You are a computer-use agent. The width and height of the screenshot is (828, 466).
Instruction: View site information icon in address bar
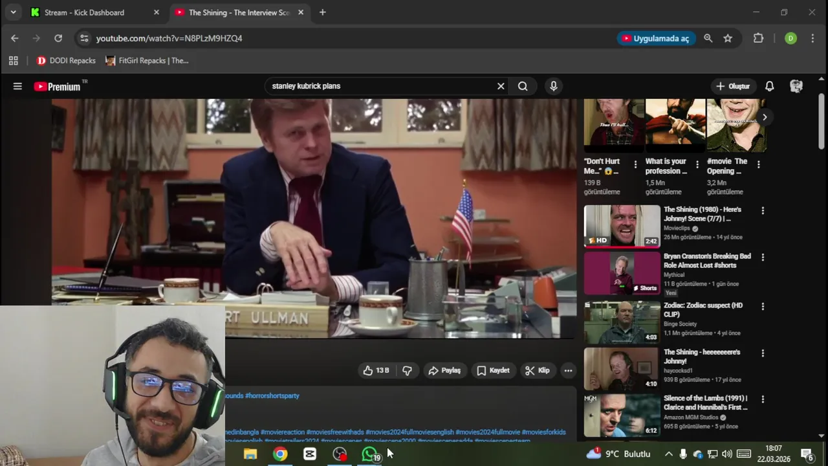tap(84, 38)
